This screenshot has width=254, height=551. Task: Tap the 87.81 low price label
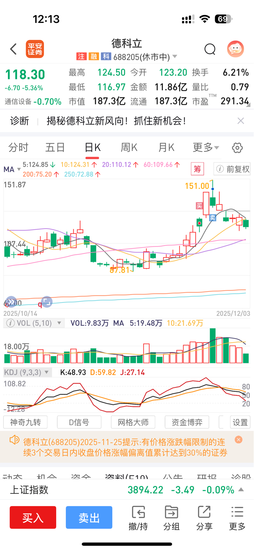tap(120, 270)
